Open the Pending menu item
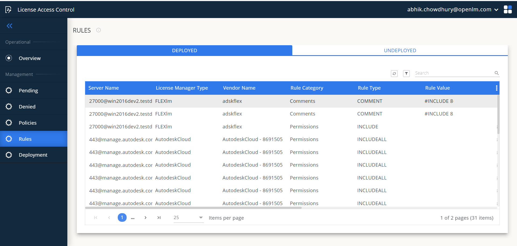 [28, 90]
